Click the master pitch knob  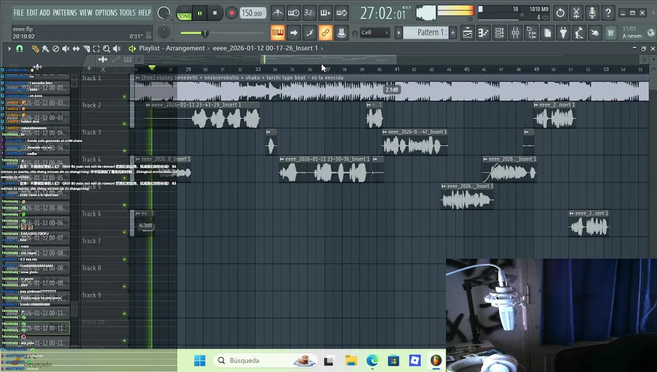coord(164,33)
